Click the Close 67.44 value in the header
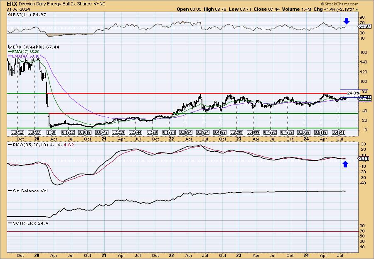Screen dimensions: 374x259 (267, 9)
